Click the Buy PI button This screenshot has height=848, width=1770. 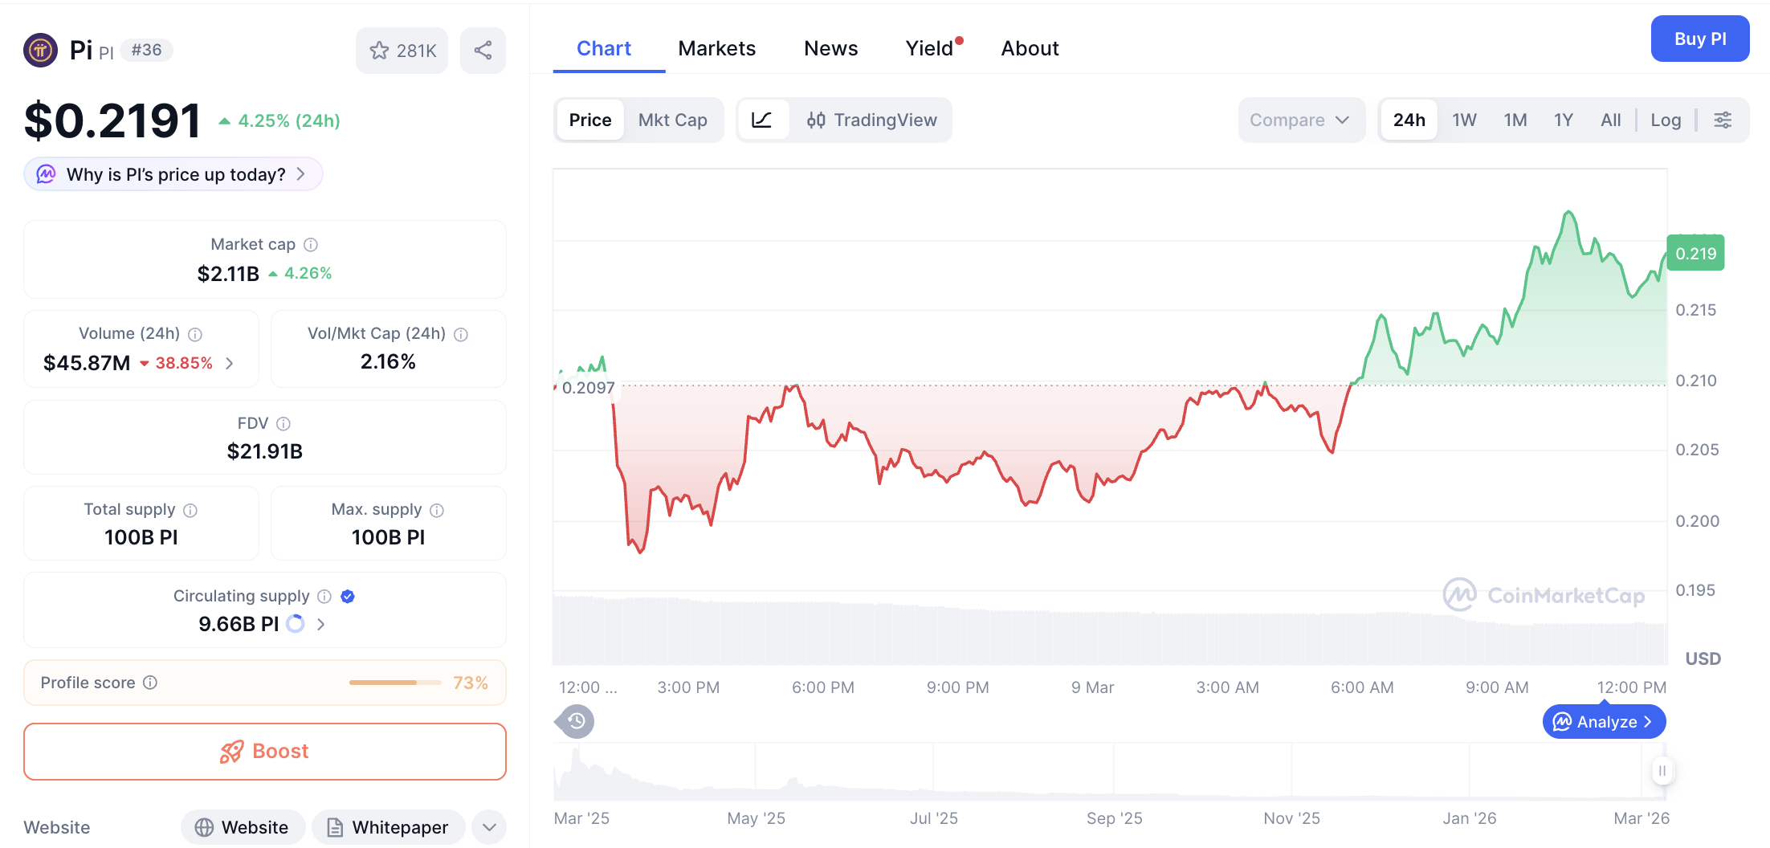[1700, 38]
